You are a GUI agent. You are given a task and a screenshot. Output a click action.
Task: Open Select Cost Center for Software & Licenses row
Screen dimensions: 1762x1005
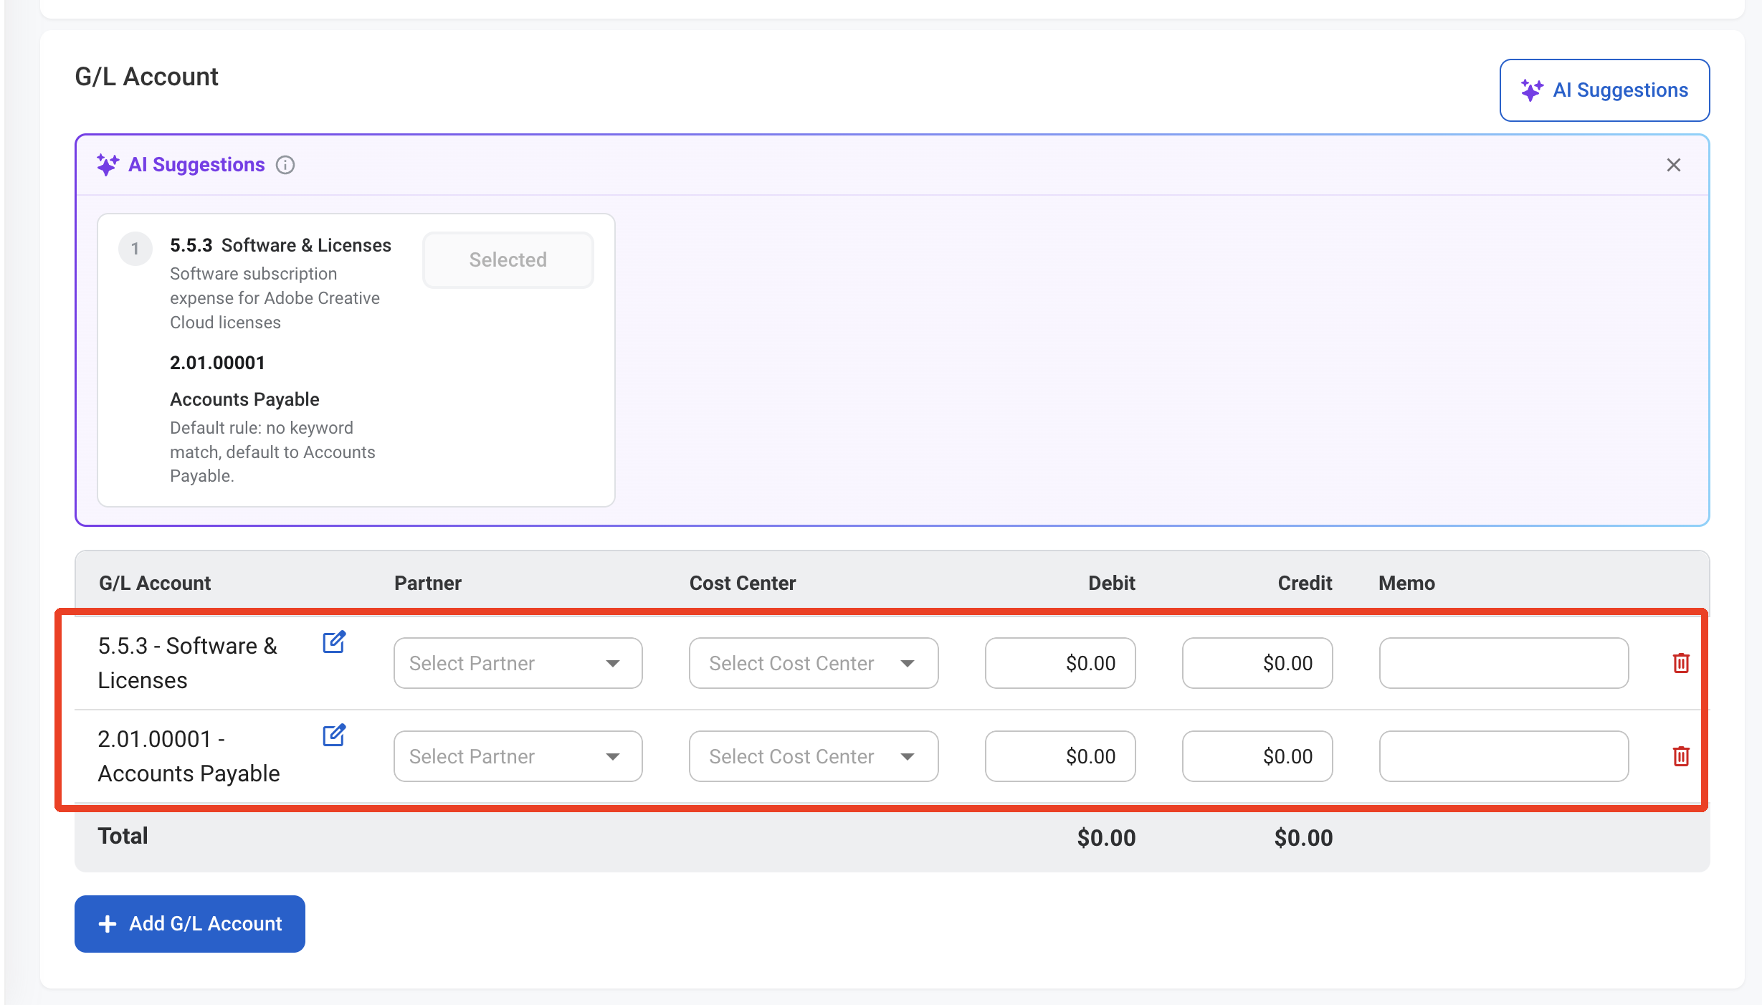814,663
